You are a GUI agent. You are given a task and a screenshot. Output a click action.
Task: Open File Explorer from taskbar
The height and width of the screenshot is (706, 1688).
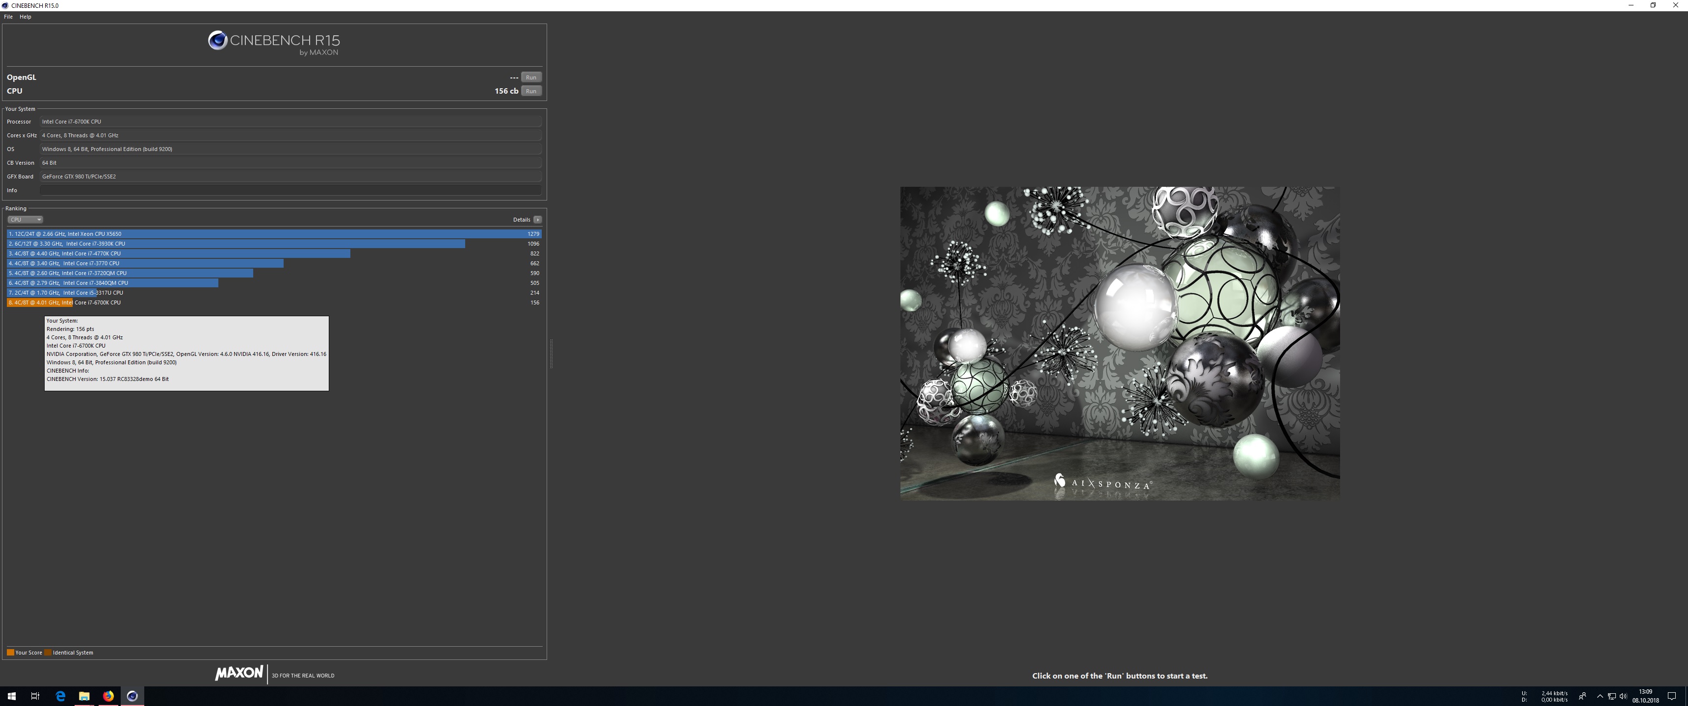(84, 696)
